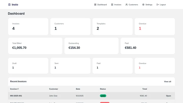Click the Logout arrow icon
Viewport: 183px width, 103px height.
158,5
